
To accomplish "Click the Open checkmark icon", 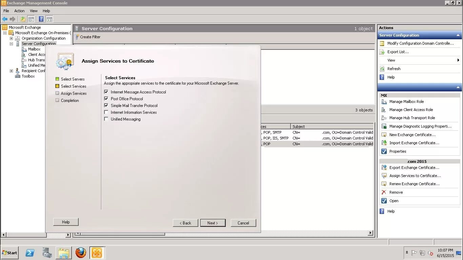I will [x=384, y=201].
